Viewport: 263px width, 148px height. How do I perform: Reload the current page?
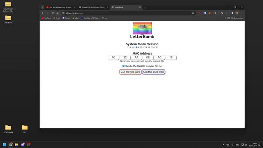click(53, 13)
